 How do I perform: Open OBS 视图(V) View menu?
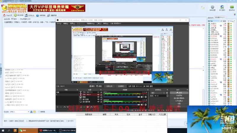point(72,24)
